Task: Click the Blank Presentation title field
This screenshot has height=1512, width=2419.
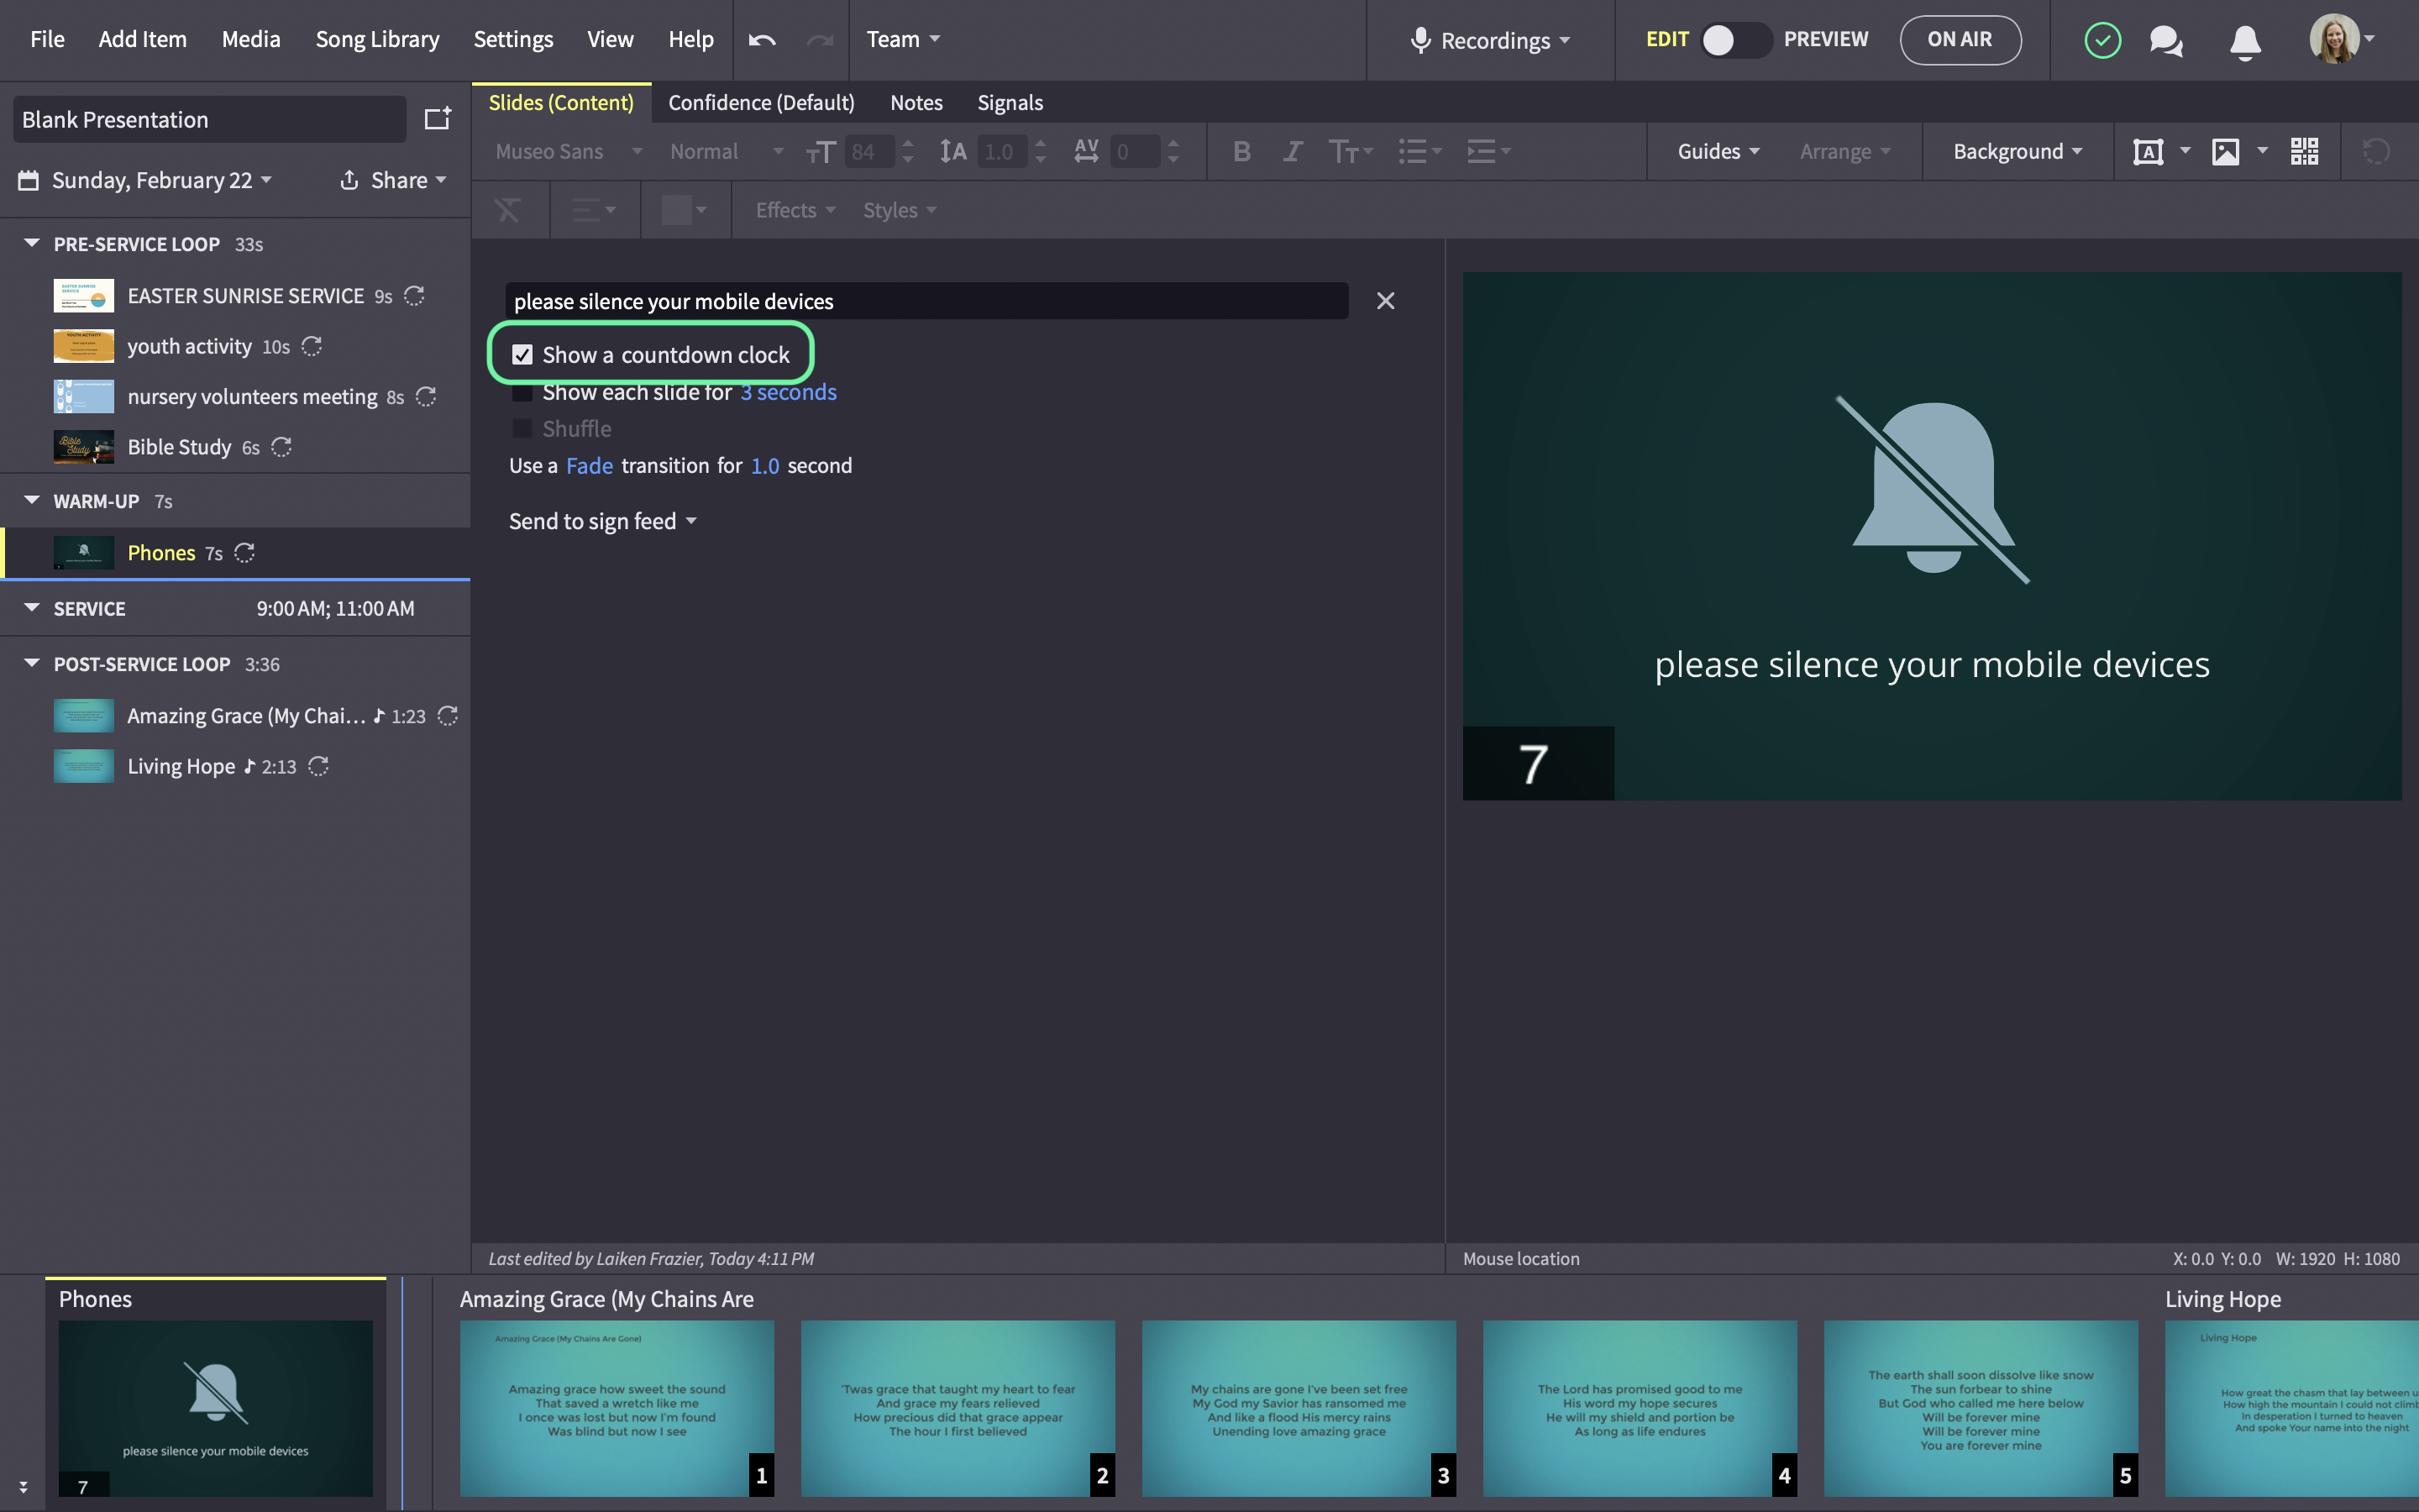Action: click(x=210, y=119)
